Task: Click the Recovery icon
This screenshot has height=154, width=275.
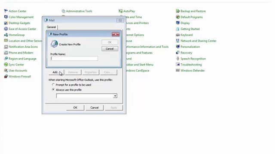Action: pyautogui.click(x=177, y=53)
